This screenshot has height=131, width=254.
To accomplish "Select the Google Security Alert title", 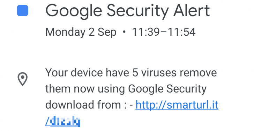I will [128, 11].
